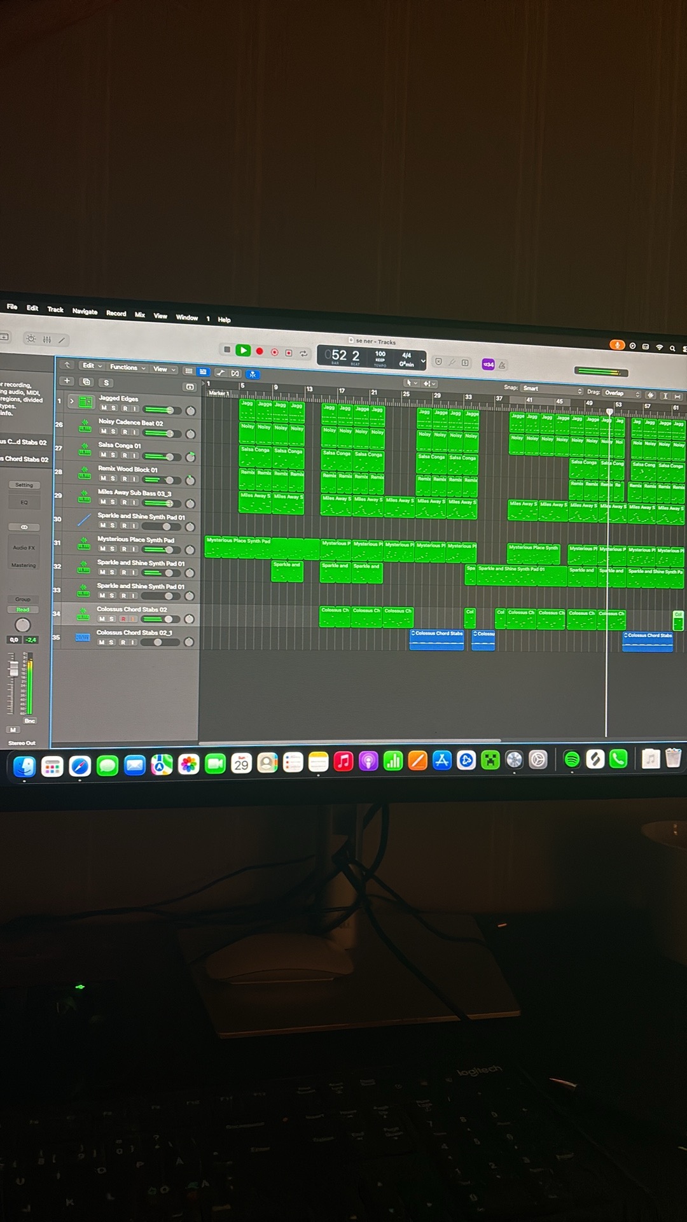Toggle the Flex show/hide icon
687x1222 pixels.
[x=235, y=373]
